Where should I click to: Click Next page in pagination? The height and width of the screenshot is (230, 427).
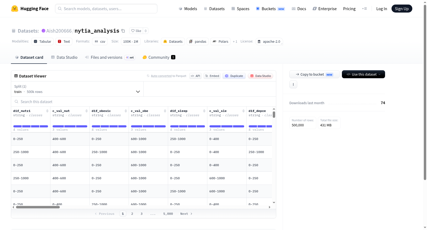[x=186, y=214]
